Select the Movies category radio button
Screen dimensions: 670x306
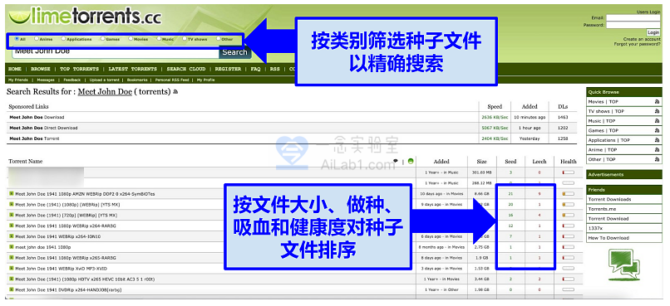point(131,38)
